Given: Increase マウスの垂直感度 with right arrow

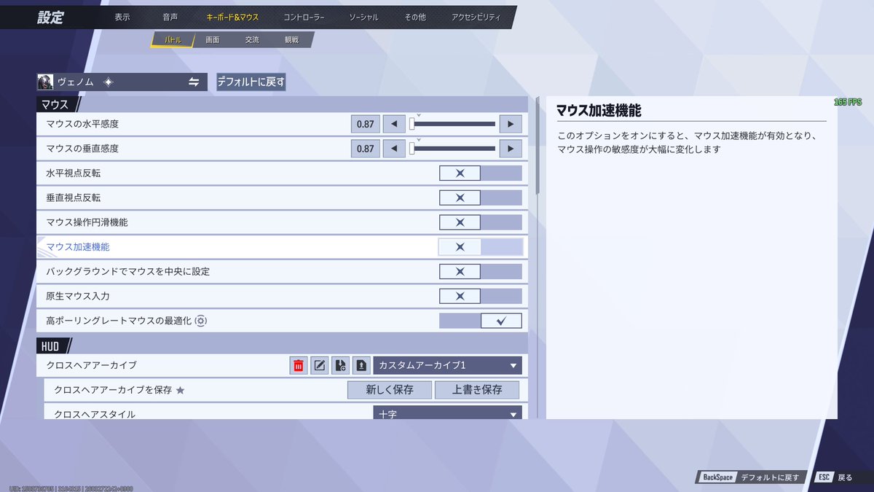Looking at the screenshot, I should [x=511, y=149].
